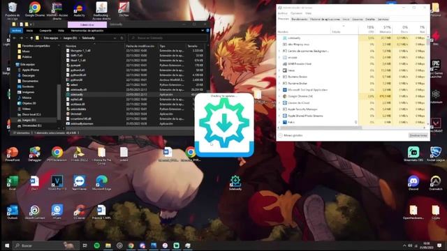Expand the Microsoft Text Input Application row

pyautogui.click(x=279, y=90)
